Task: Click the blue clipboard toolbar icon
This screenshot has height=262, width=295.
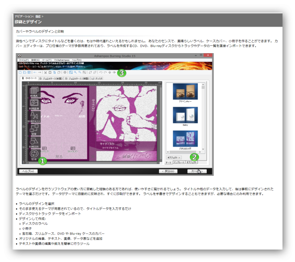Action: click(x=54, y=72)
